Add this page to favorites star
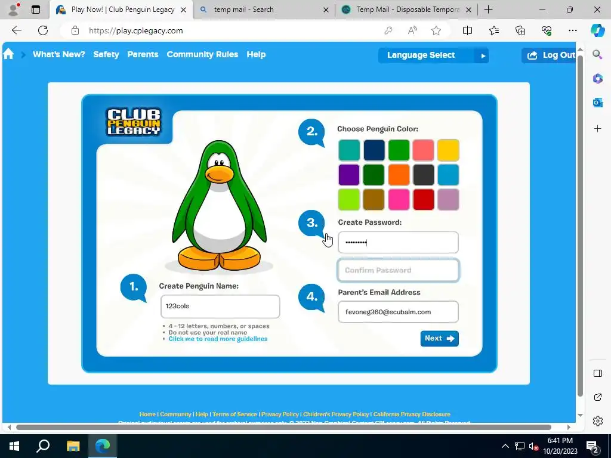611x458 pixels. pyautogui.click(x=436, y=30)
